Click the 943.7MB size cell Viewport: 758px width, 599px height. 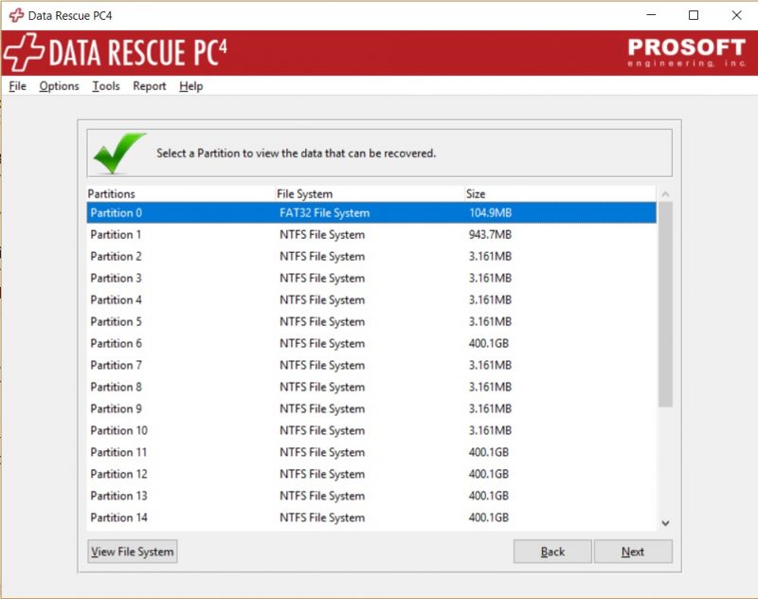click(x=490, y=234)
